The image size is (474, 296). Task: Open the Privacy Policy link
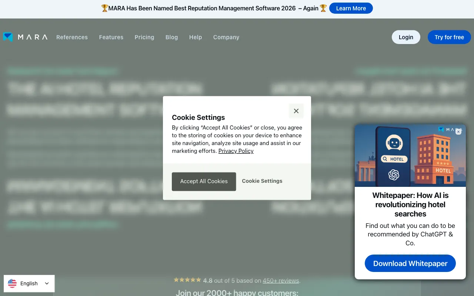(x=236, y=151)
